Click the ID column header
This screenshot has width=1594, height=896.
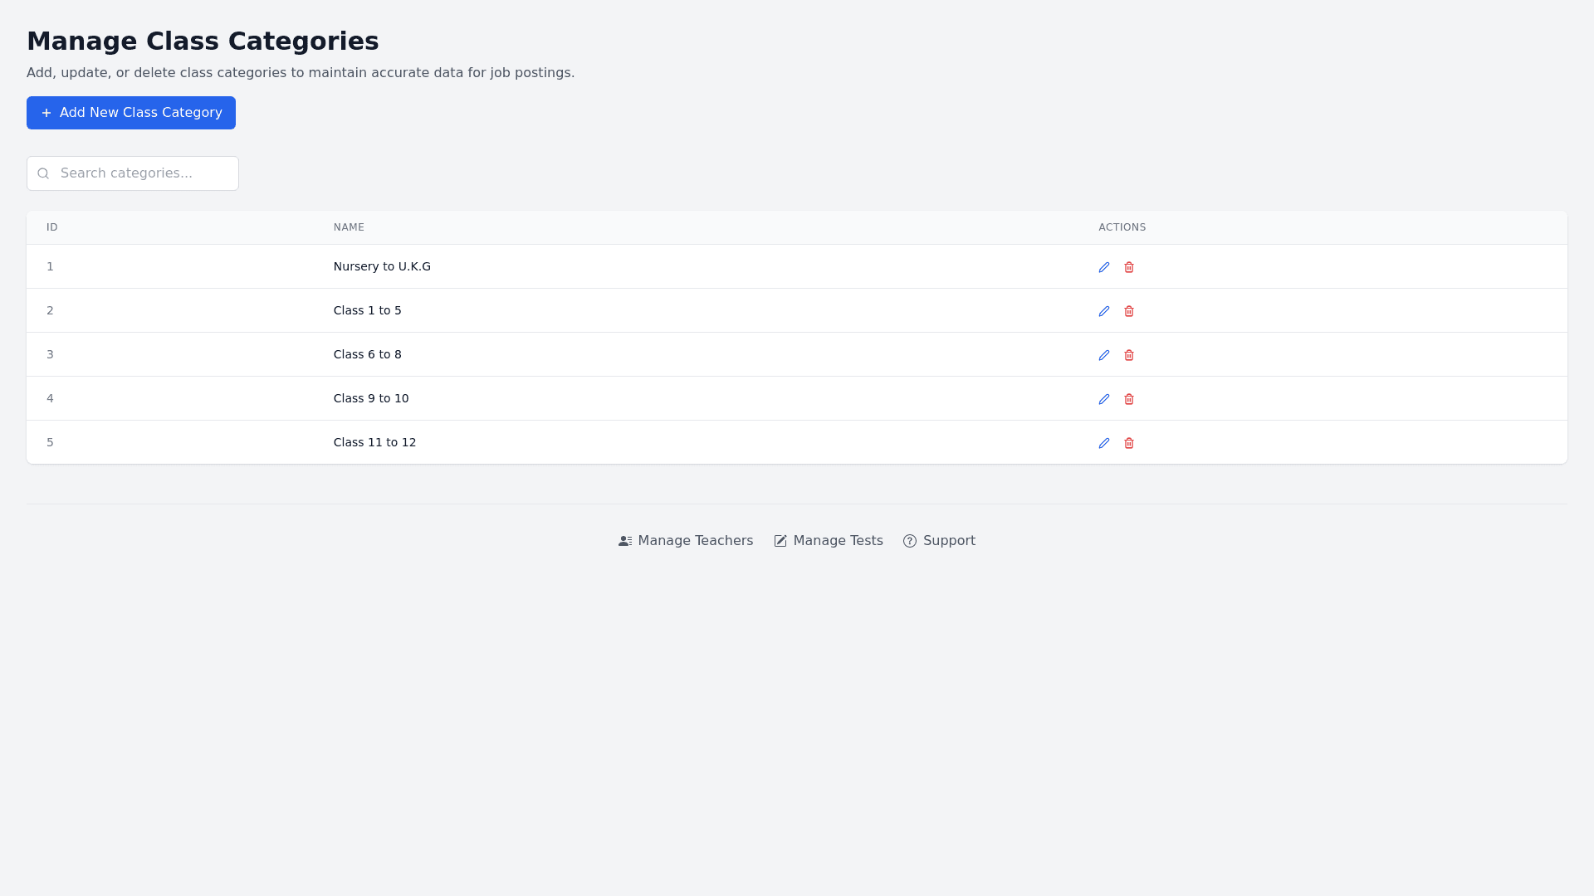[52, 227]
